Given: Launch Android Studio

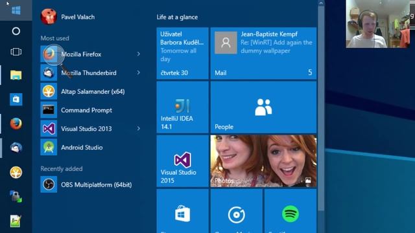Looking at the screenshot, I should 91,148.
